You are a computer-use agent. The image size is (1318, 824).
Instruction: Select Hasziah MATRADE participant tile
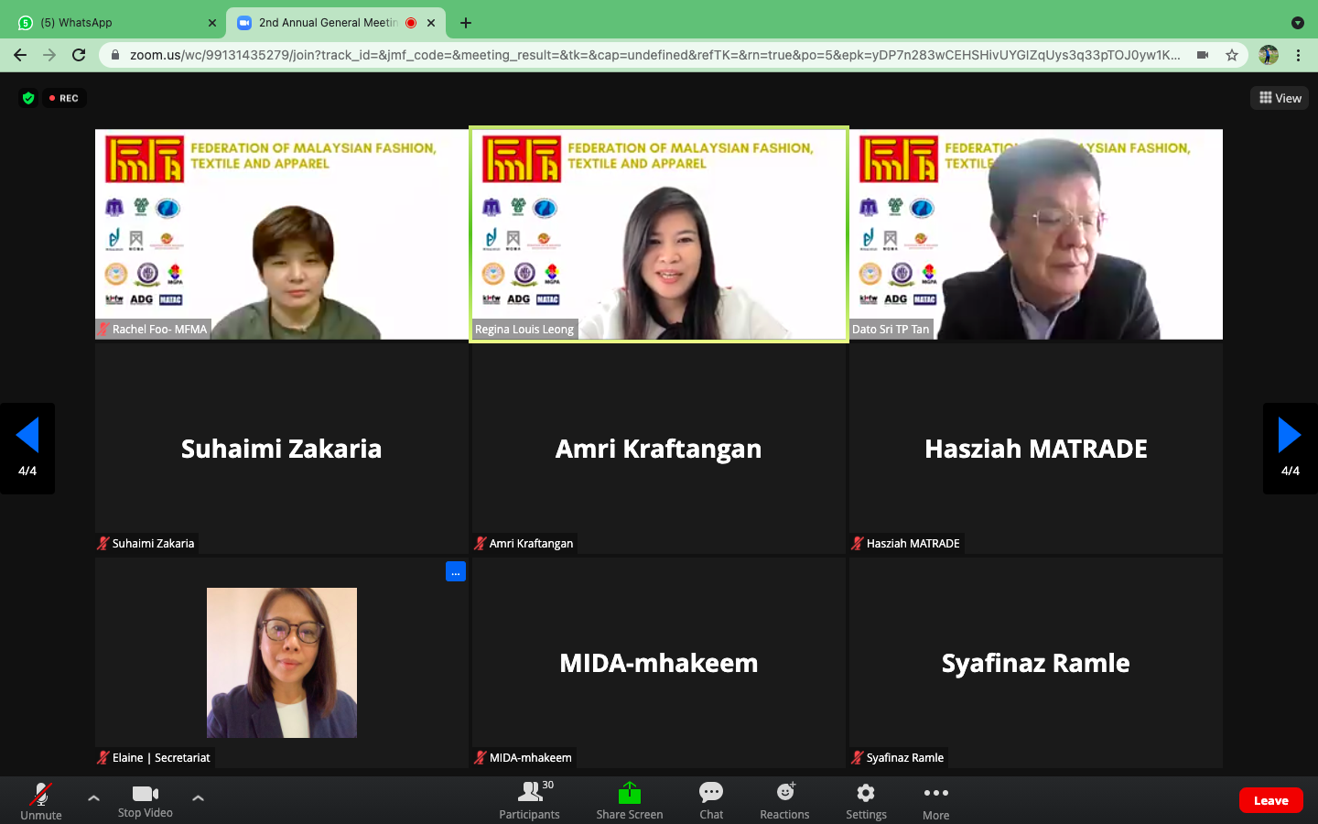(x=1036, y=449)
